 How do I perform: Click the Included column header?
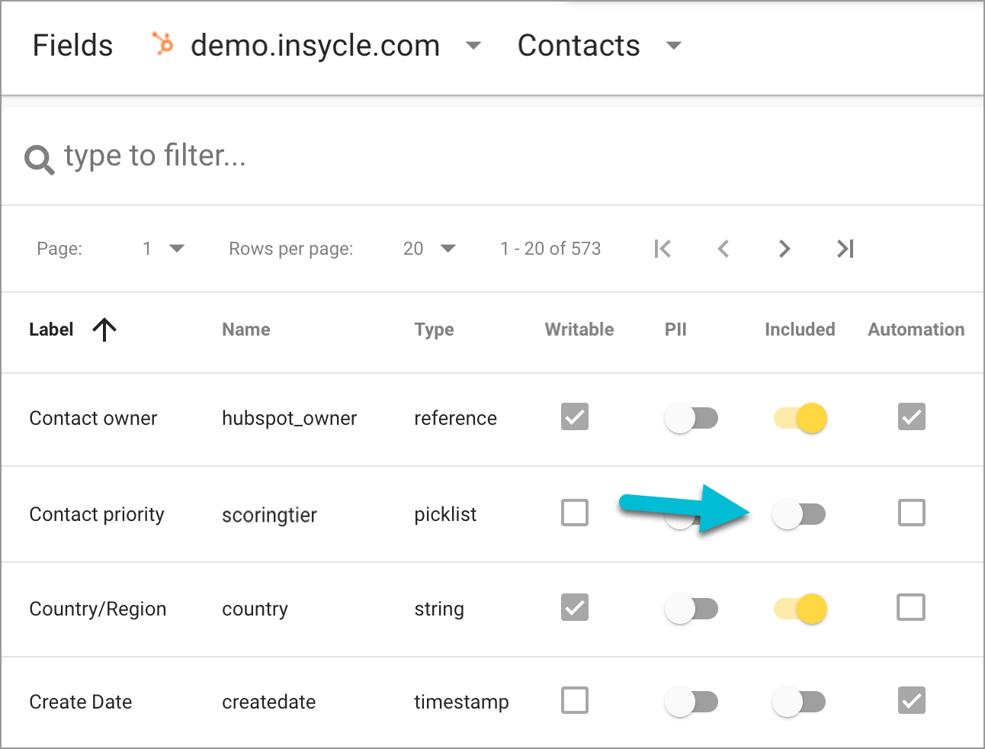[800, 329]
